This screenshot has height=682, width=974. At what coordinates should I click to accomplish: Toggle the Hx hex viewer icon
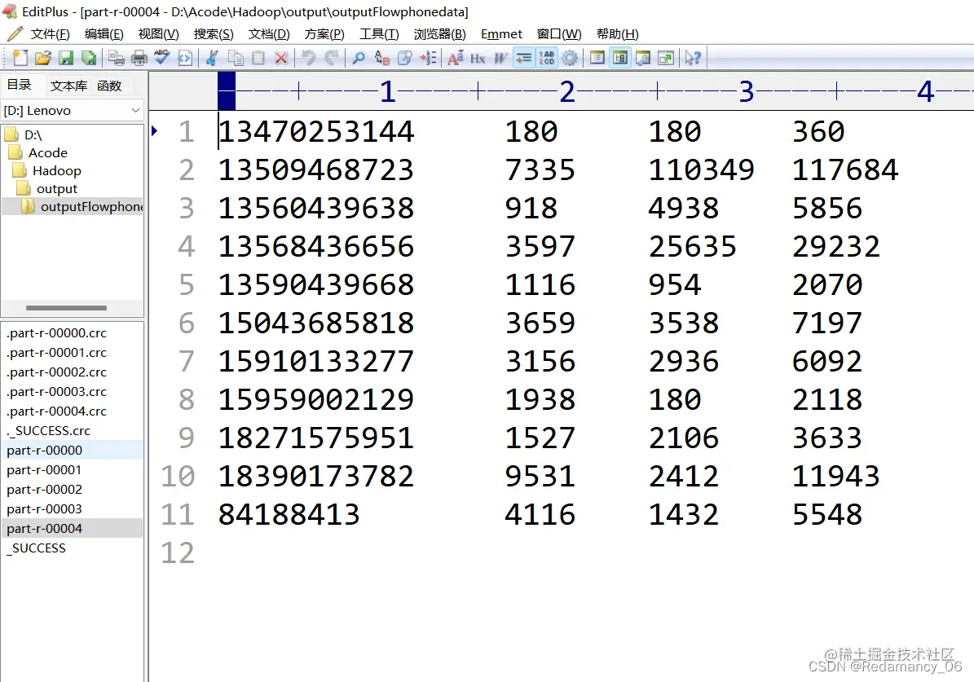coord(478,59)
